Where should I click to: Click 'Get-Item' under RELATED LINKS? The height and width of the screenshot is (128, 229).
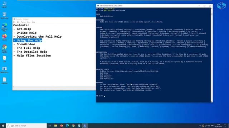[104, 73]
